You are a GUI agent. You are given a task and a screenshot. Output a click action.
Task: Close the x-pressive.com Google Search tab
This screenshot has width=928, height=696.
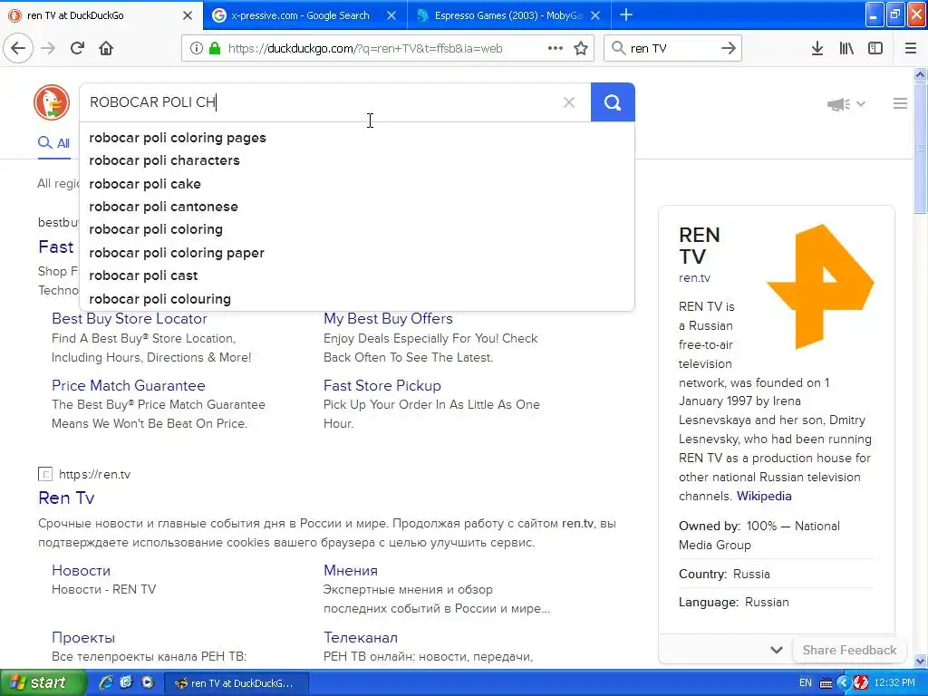[x=391, y=15]
